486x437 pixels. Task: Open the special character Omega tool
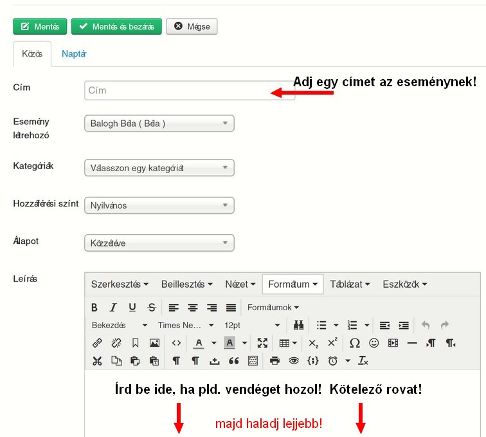point(354,343)
